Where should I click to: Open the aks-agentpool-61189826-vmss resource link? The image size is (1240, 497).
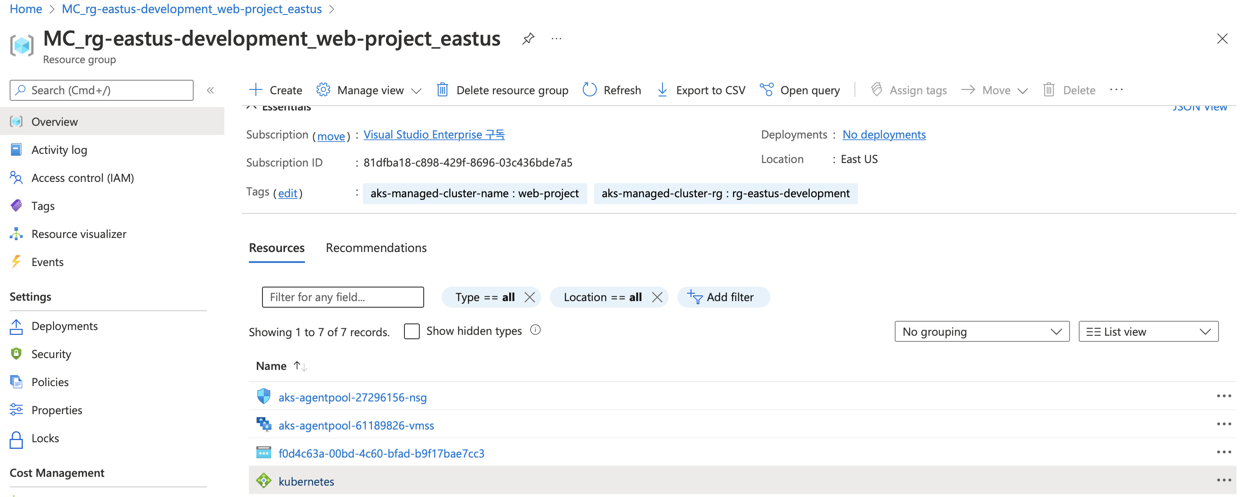pyautogui.click(x=356, y=425)
